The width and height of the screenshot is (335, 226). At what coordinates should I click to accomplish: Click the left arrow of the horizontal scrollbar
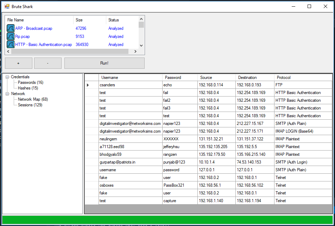click(x=8, y=51)
